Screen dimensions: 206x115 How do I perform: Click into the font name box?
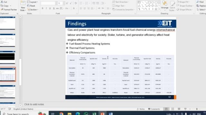(x=48, y=3)
